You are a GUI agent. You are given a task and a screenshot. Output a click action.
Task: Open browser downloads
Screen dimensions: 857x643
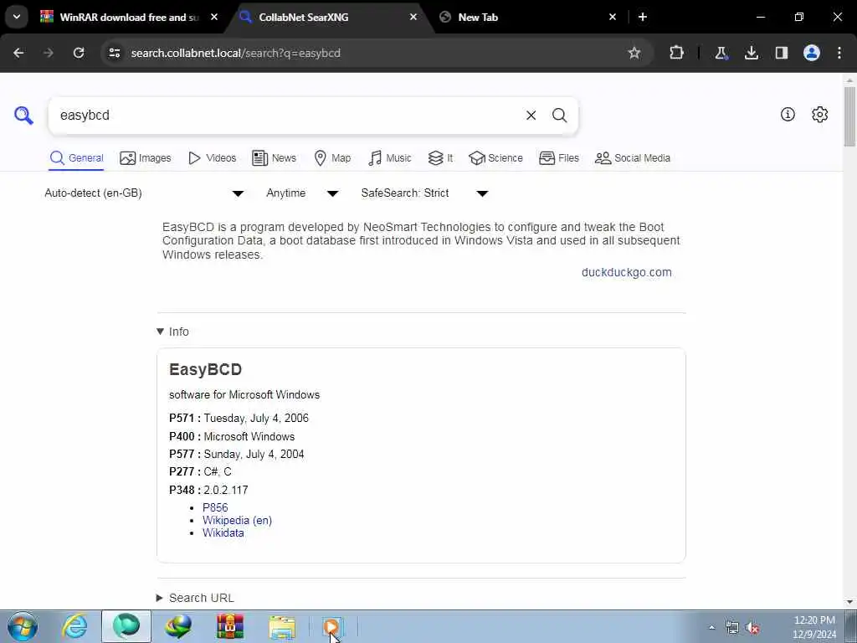[752, 53]
